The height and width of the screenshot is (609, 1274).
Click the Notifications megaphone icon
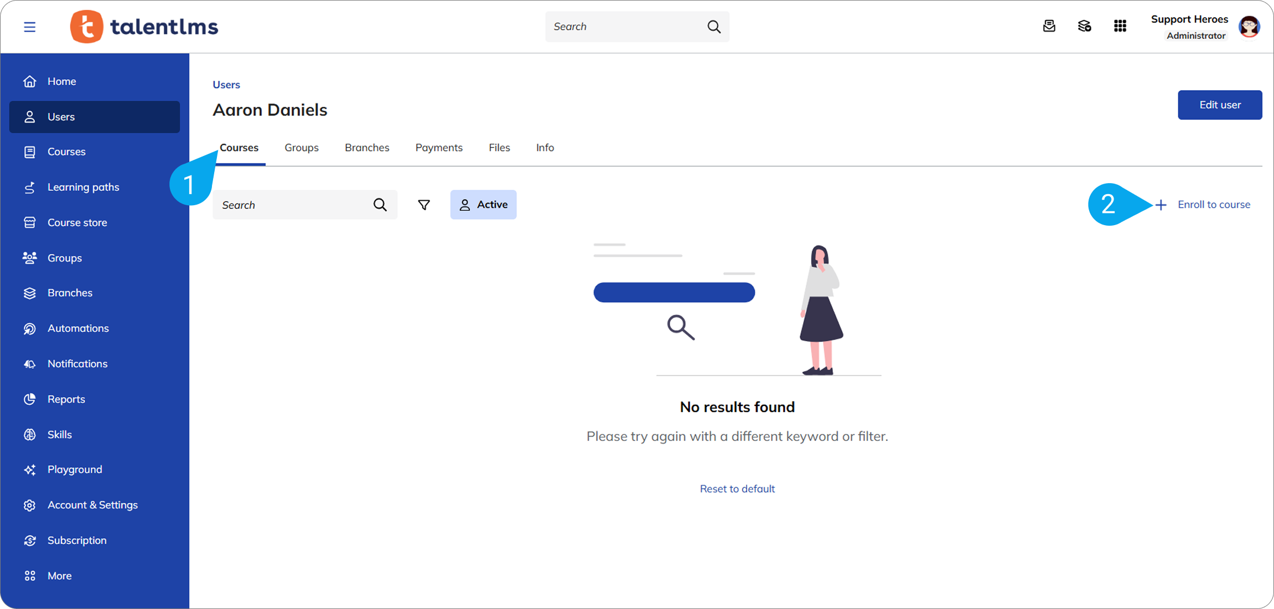30,364
